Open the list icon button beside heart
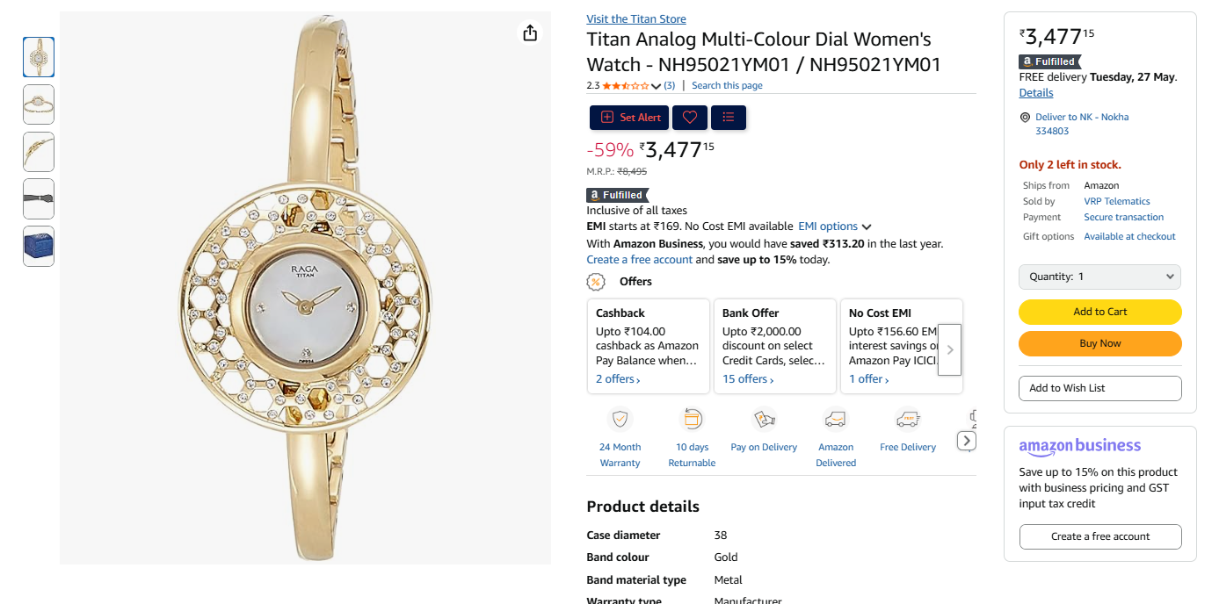 point(729,118)
